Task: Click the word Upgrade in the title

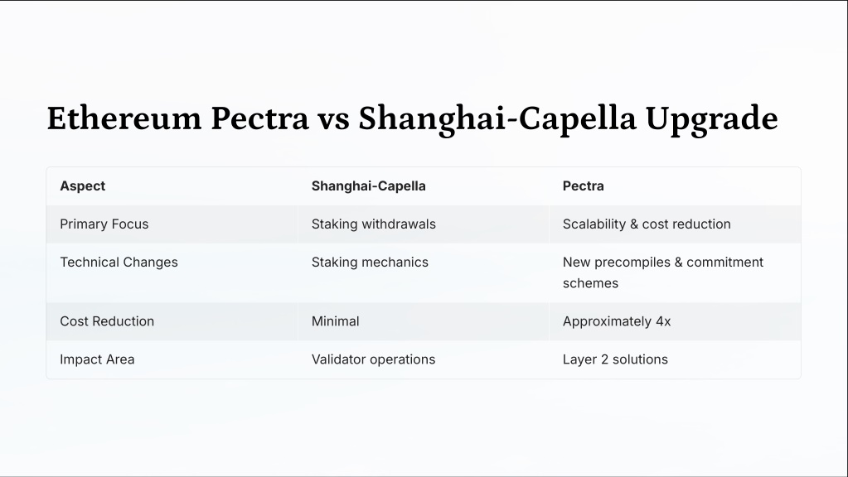Action: (x=712, y=120)
